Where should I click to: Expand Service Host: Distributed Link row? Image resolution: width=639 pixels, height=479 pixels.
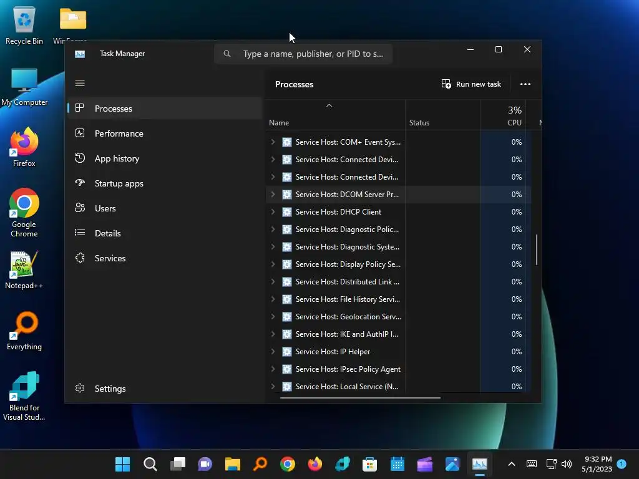click(x=273, y=281)
